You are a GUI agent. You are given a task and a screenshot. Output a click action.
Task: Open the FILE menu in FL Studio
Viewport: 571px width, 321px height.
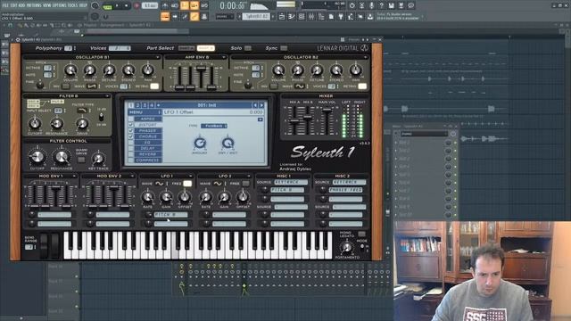(x=5, y=5)
